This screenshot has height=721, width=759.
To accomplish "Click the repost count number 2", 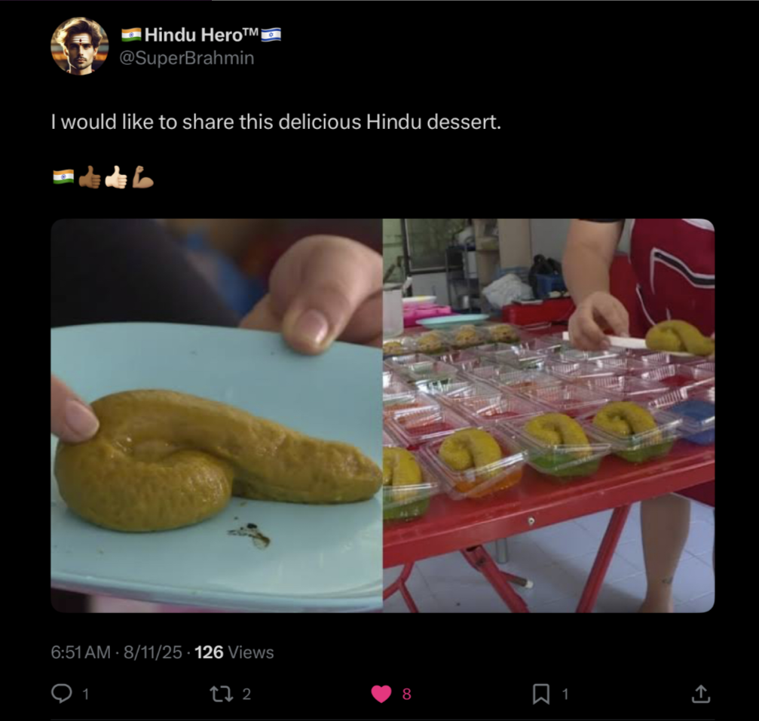I will click(246, 695).
